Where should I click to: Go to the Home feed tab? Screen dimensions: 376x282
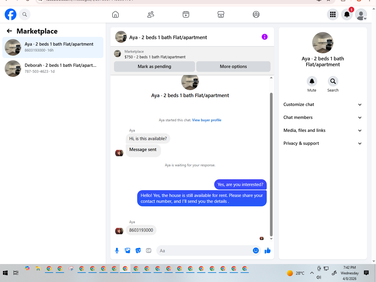115,14
